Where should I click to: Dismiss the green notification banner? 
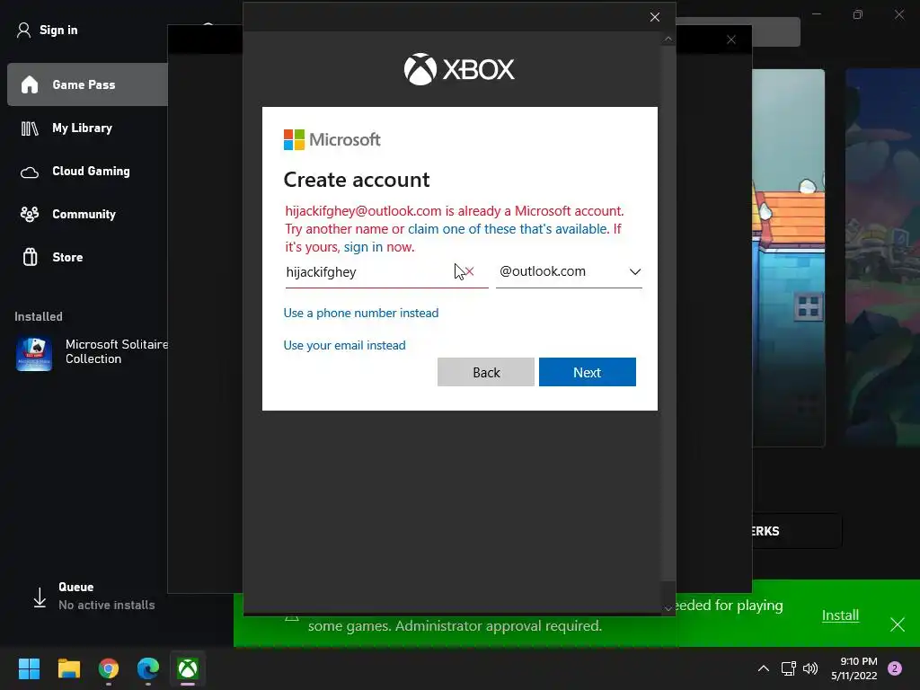coord(898,624)
